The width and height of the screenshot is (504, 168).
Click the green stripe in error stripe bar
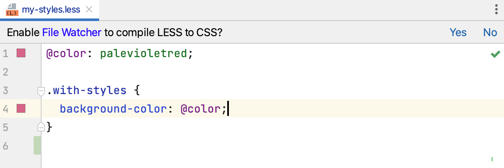[491, 159]
